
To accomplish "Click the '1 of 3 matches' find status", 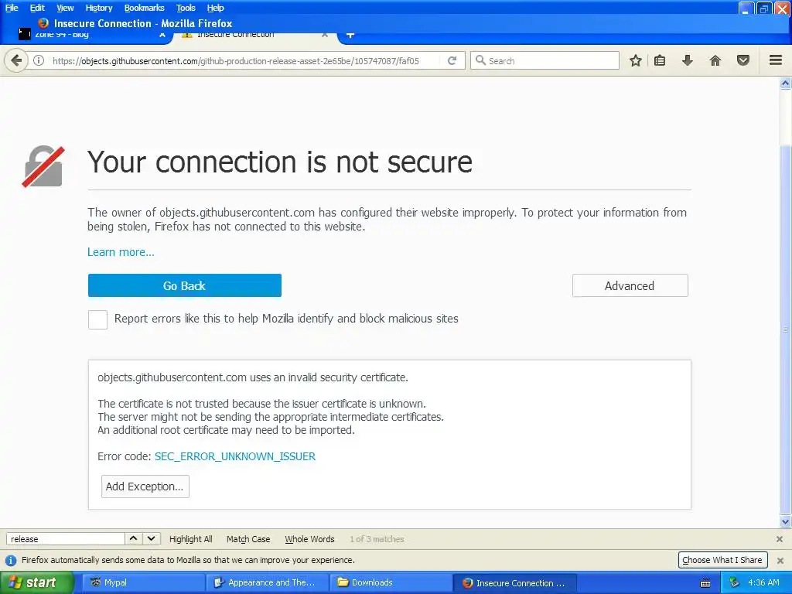I will 377,539.
